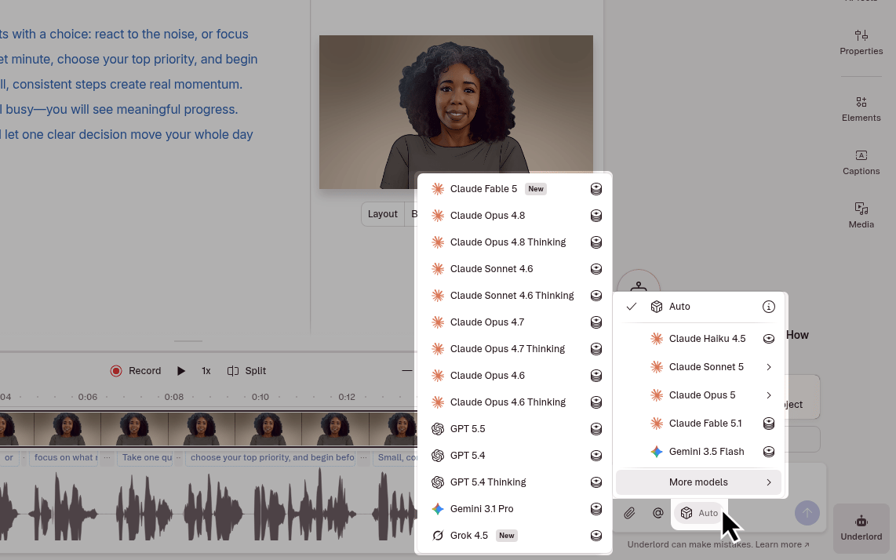
Task: Click the credits icon for Claude Fable 5.1
Action: [769, 424]
